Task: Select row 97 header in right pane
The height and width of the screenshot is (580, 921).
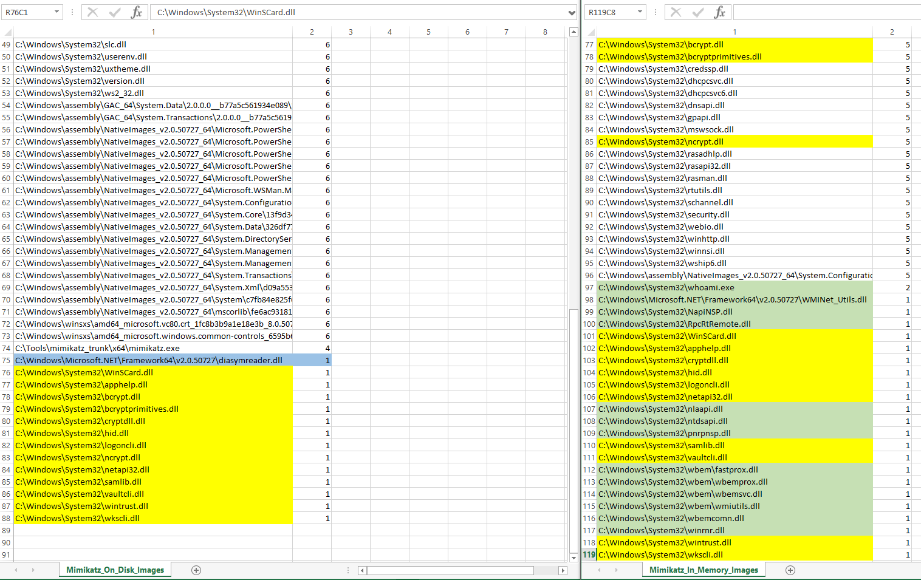Action: (589, 287)
